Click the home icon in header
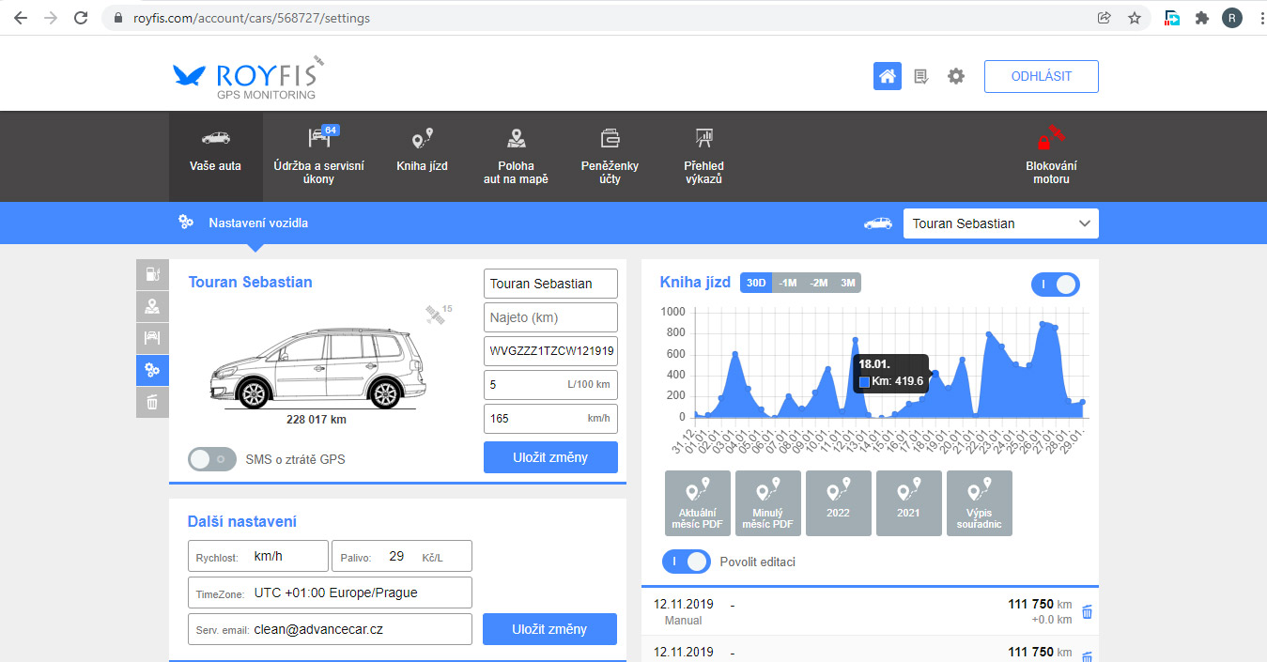 coord(887,77)
